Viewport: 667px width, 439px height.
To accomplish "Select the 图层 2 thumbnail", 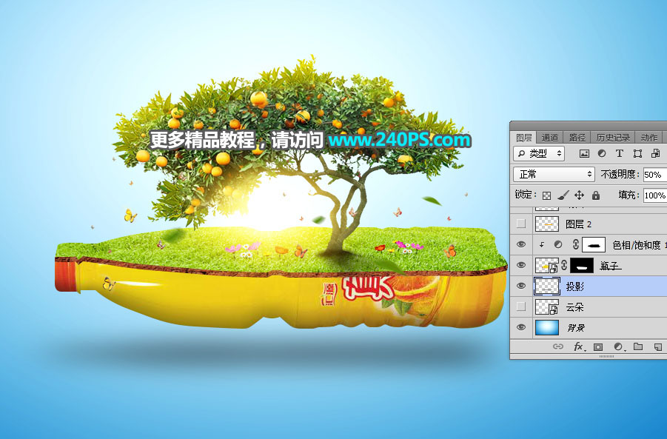I will (x=546, y=224).
